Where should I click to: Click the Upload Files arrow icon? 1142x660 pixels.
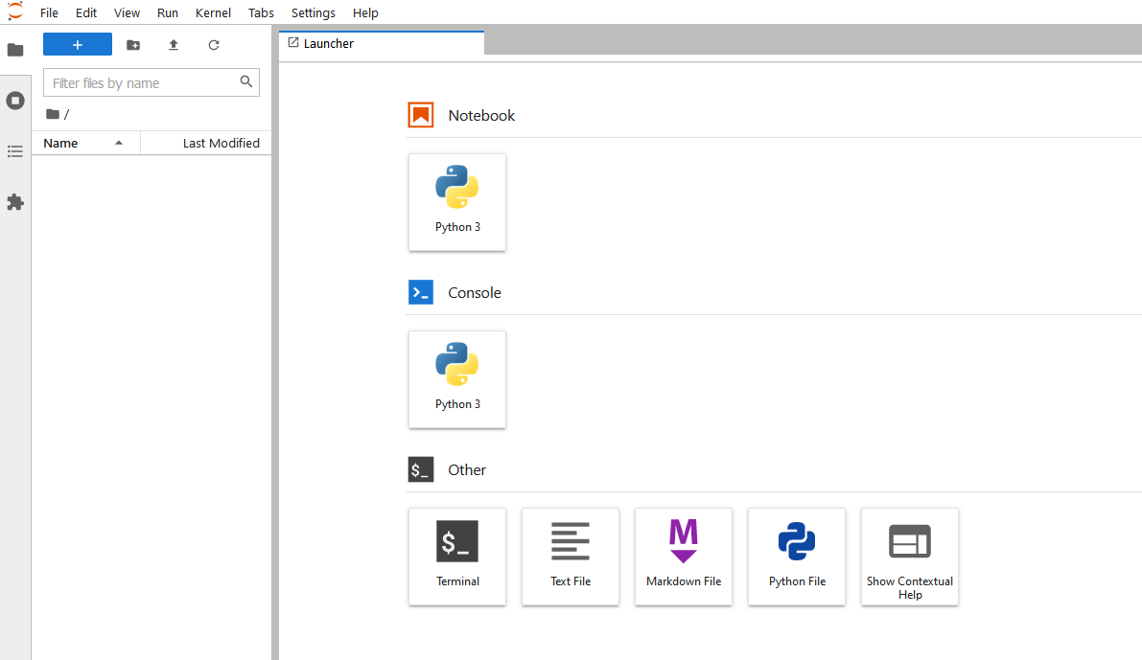[174, 45]
